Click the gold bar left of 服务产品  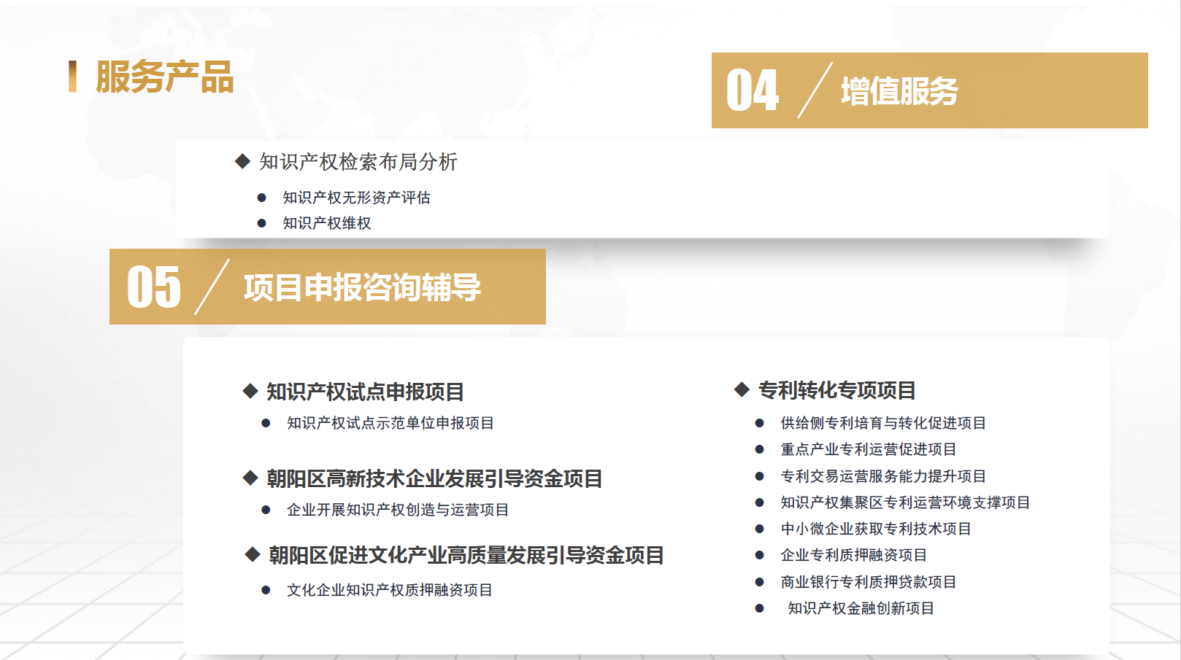coord(72,77)
